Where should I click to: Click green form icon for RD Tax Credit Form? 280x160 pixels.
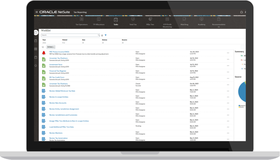pyautogui.click(x=44, y=79)
